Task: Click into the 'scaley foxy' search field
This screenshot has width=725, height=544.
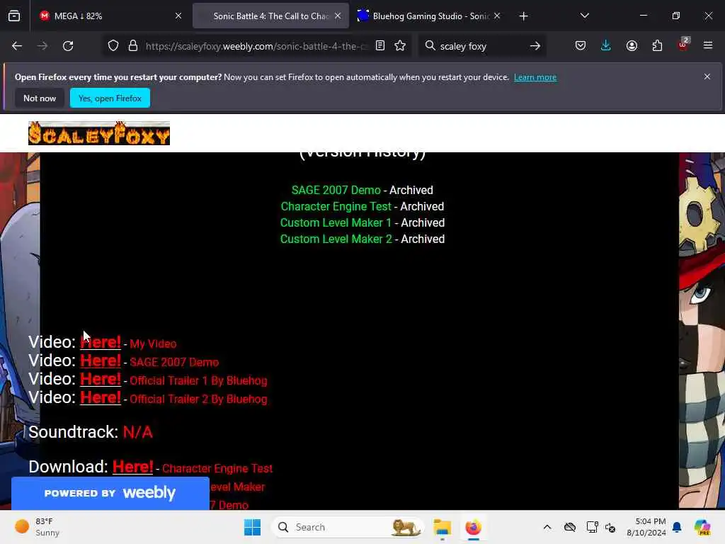Action: tap(481, 46)
